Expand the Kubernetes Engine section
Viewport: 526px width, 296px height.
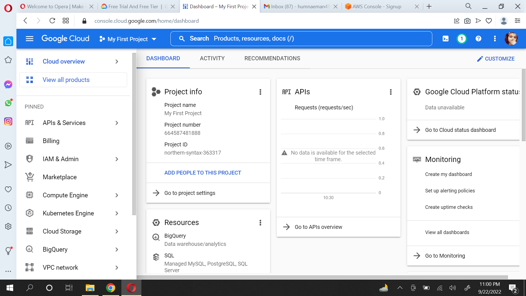(x=116, y=213)
